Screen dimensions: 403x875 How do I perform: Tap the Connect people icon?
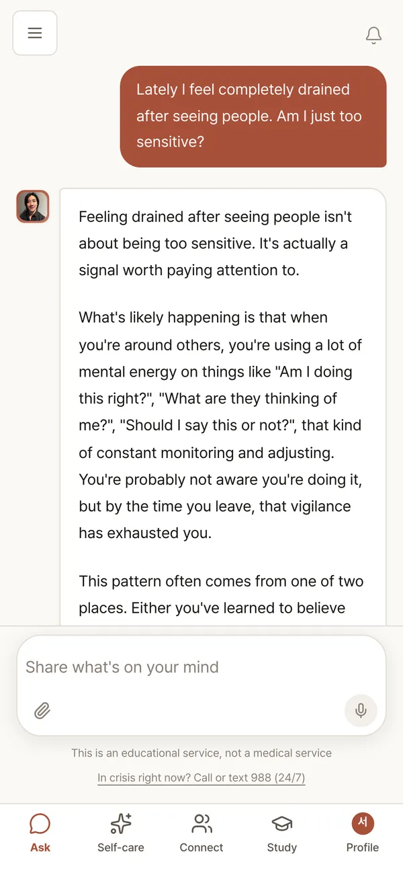pyautogui.click(x=201, y=823)
